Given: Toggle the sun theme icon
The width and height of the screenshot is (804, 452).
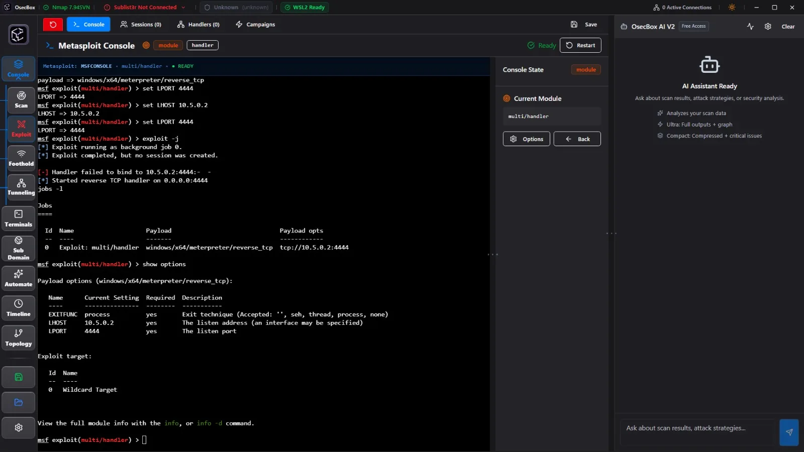Looking at the screenshot, I should [732, 7].
